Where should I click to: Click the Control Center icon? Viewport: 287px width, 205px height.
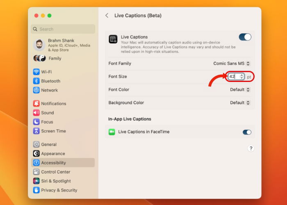[36, 172]
